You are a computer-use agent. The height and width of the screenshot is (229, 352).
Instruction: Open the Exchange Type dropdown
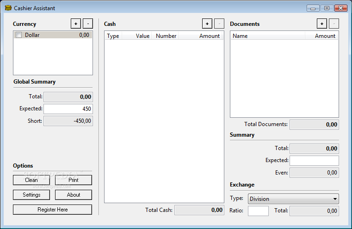[x=293, y=199]
